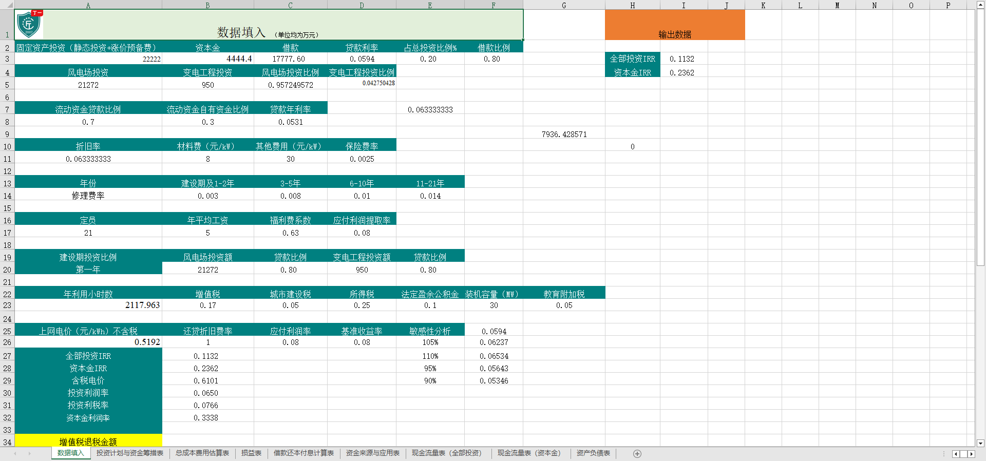Viewport: 986px width, 461px height.
Task: Select row 9 header
Action: pos(7,134)
